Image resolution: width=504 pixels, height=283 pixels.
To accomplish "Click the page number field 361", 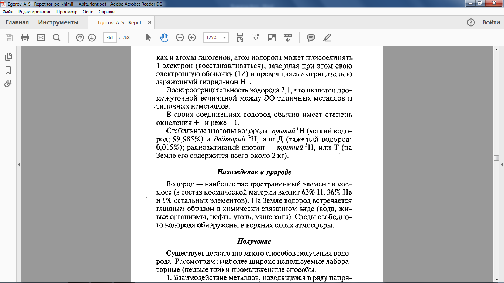I will click(x=110, y=37).
